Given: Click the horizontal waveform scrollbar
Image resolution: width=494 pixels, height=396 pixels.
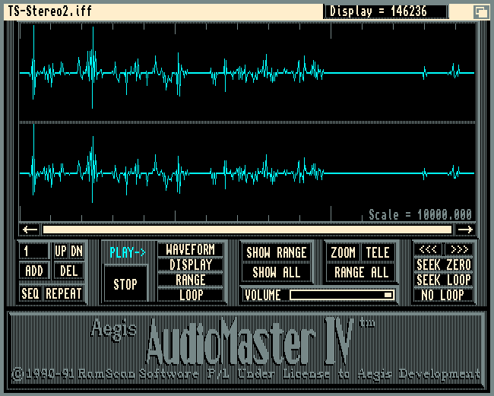Looking at the screenshot, I should 247,230.
